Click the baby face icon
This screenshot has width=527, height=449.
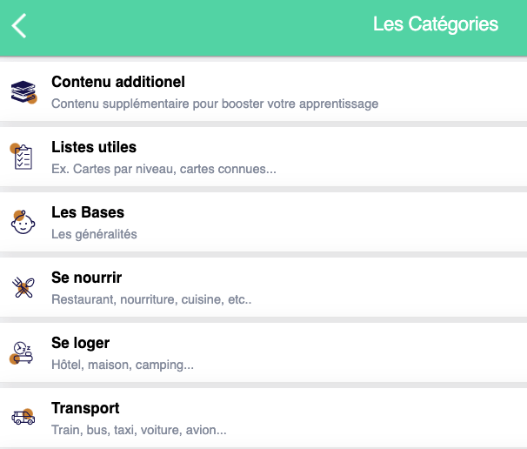23,222
